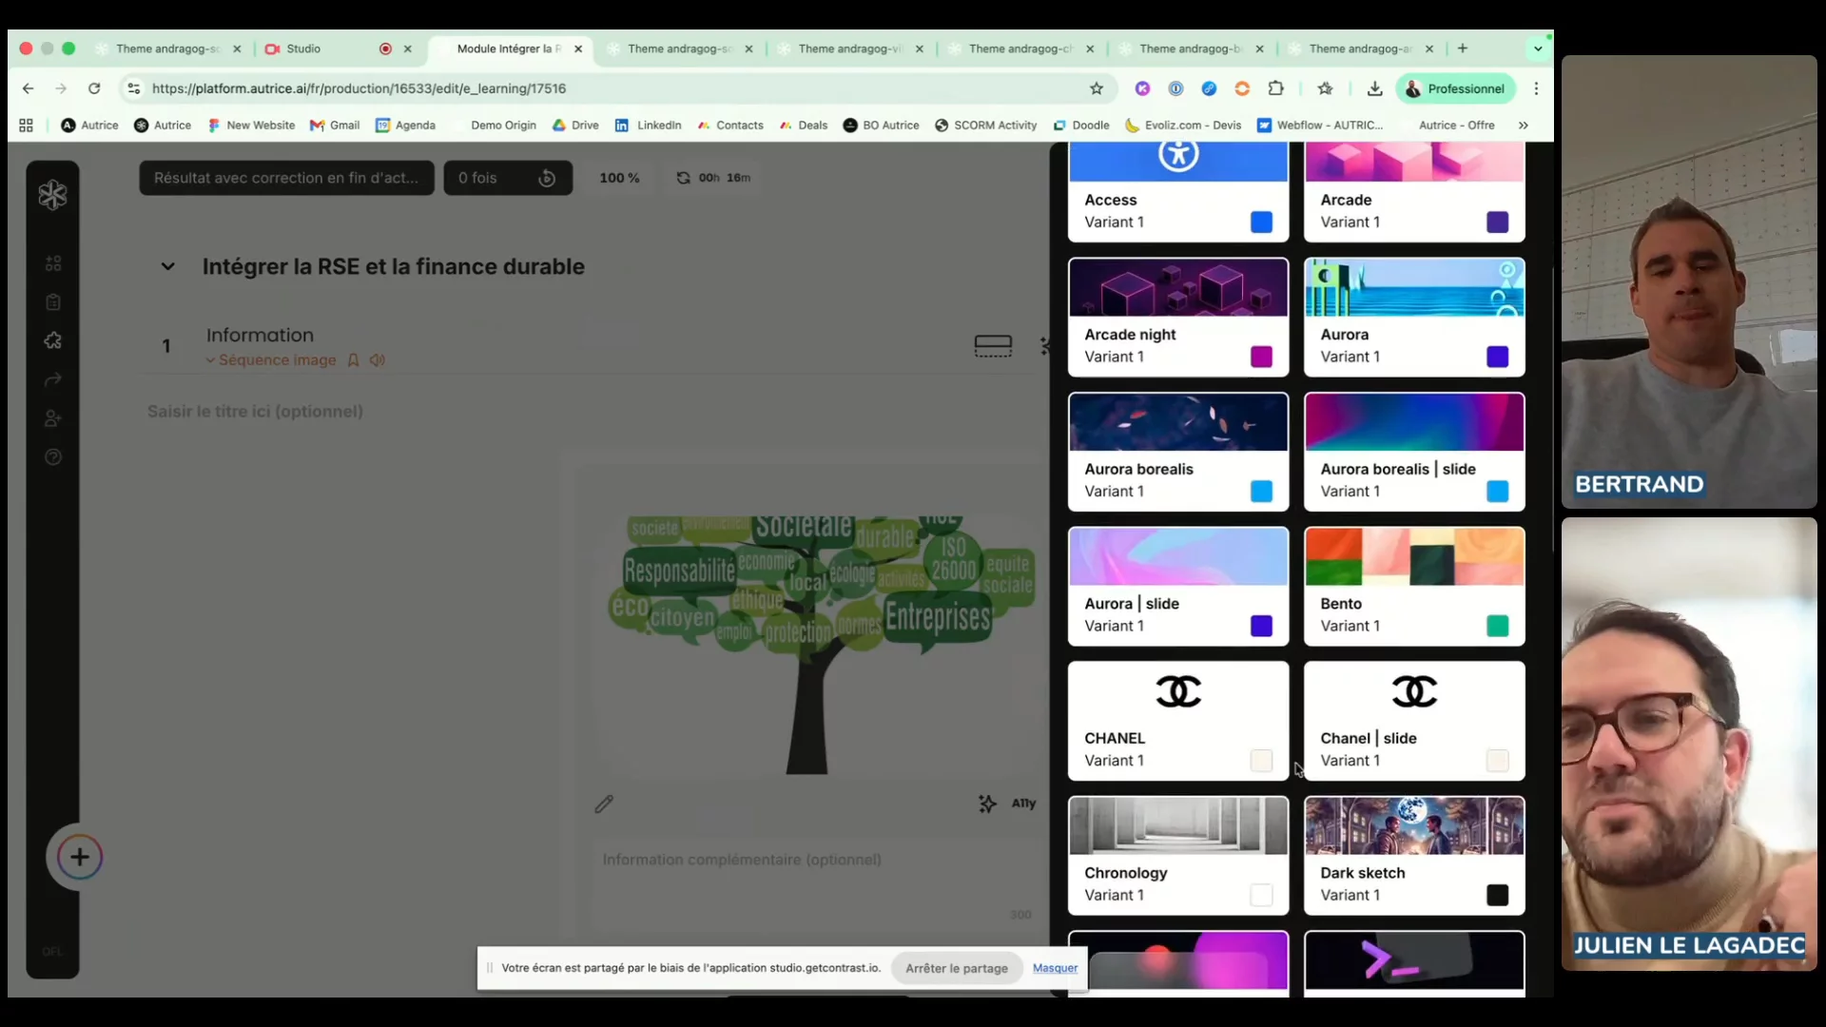Click the add user icon in the sidebar
Viewport: 1826px width, 1027px height.
pyautogui.click(x=53, y=418)
